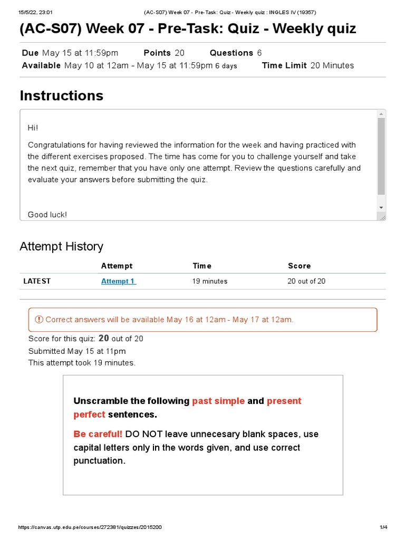This screenshot has height=540, width=405.
Task: Click the quiz title heading
Action: coord(188,28)
